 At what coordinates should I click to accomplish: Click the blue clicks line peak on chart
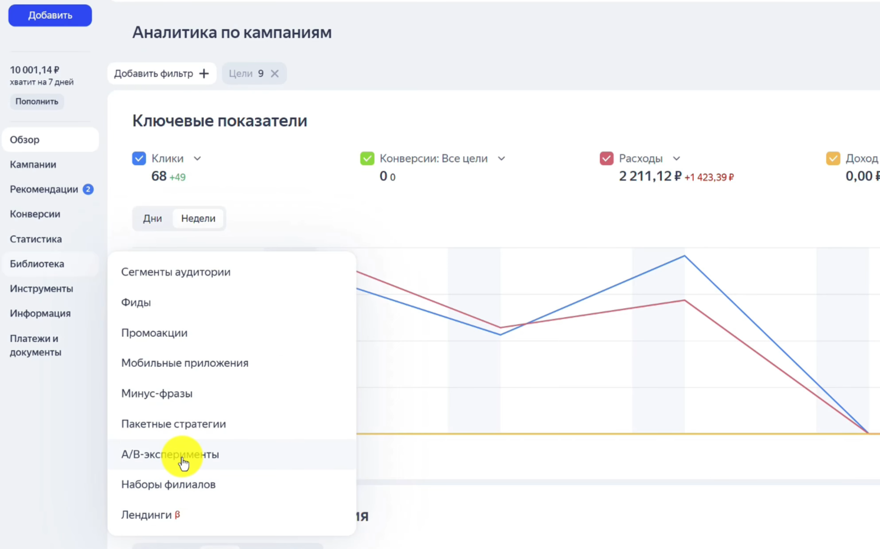[x=684, y=256]
